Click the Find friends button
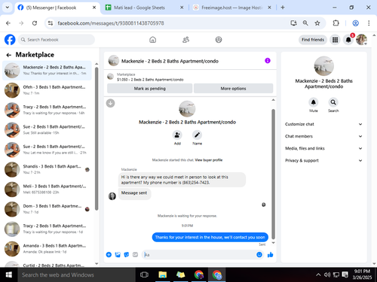 [x=313, y=40]
